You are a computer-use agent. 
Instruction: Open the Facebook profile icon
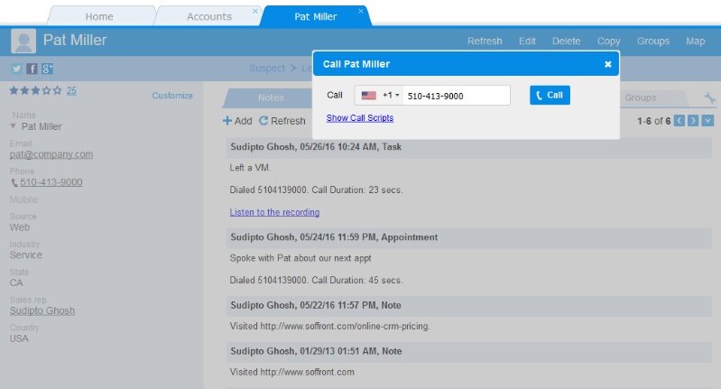(x=32, y=69)
